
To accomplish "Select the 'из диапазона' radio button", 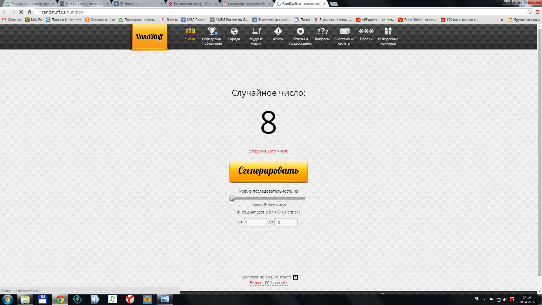I will [238, 212].
